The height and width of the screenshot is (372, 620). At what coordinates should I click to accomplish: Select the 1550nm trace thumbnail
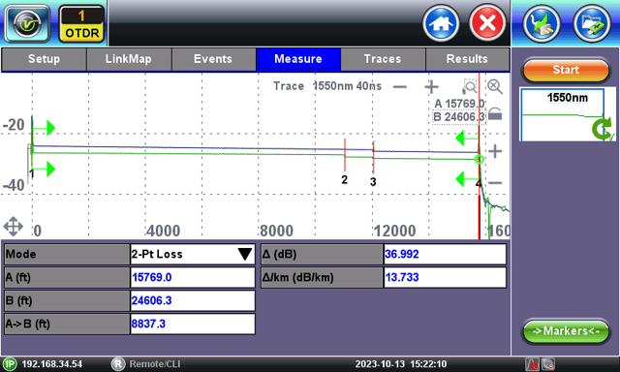click(x=566, y=114)
